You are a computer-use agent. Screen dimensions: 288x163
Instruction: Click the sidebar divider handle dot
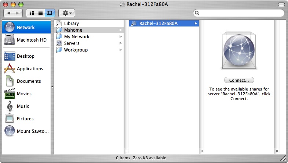[52, 87]
